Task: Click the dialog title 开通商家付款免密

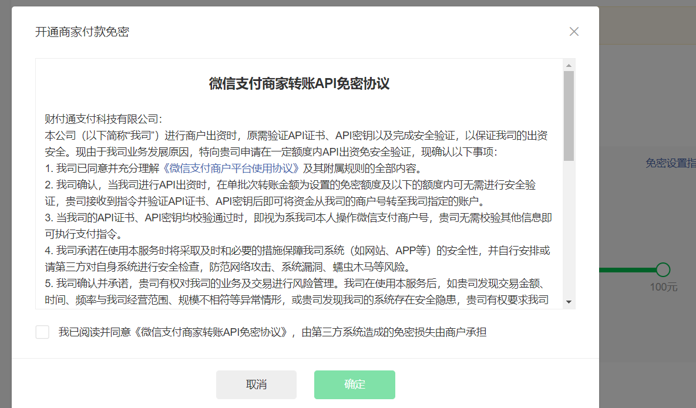Action: coord(82,32)
